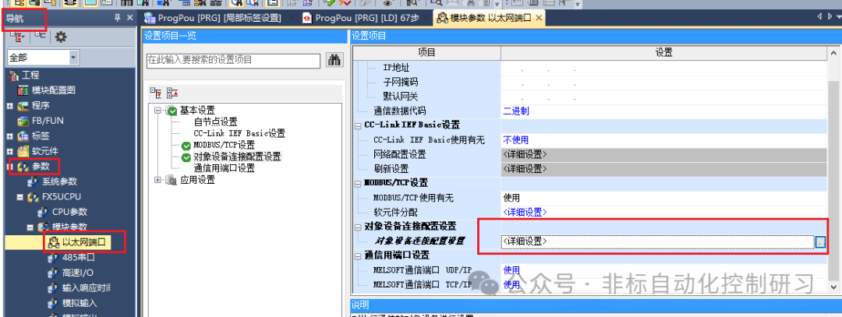Viewport: 842px width, 317px height.
Task: Collapse 通信用端口设置 section in table
Action: [x=358, y=255]
